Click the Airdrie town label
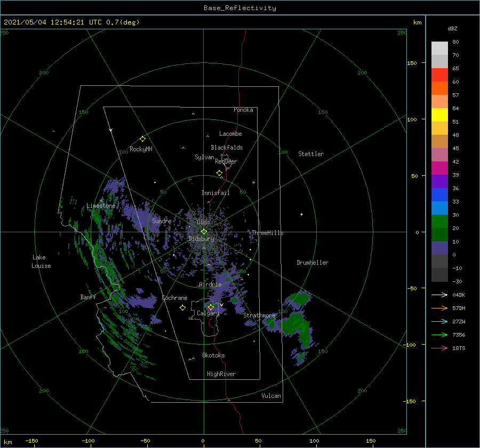Viewport: 480px width, 448px height. point(210,284)
